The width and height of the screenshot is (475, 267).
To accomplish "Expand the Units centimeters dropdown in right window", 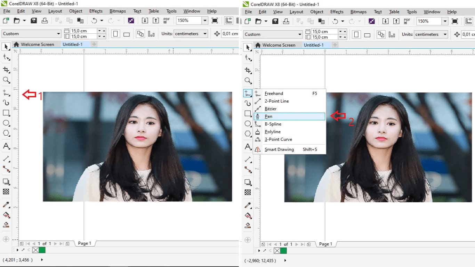I will click(x=445, y=34).
